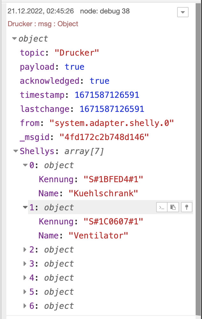Pin Shellys item 1 open
Image resolution: width=202 pixels, height=319 pixels.
click(187, 207)
